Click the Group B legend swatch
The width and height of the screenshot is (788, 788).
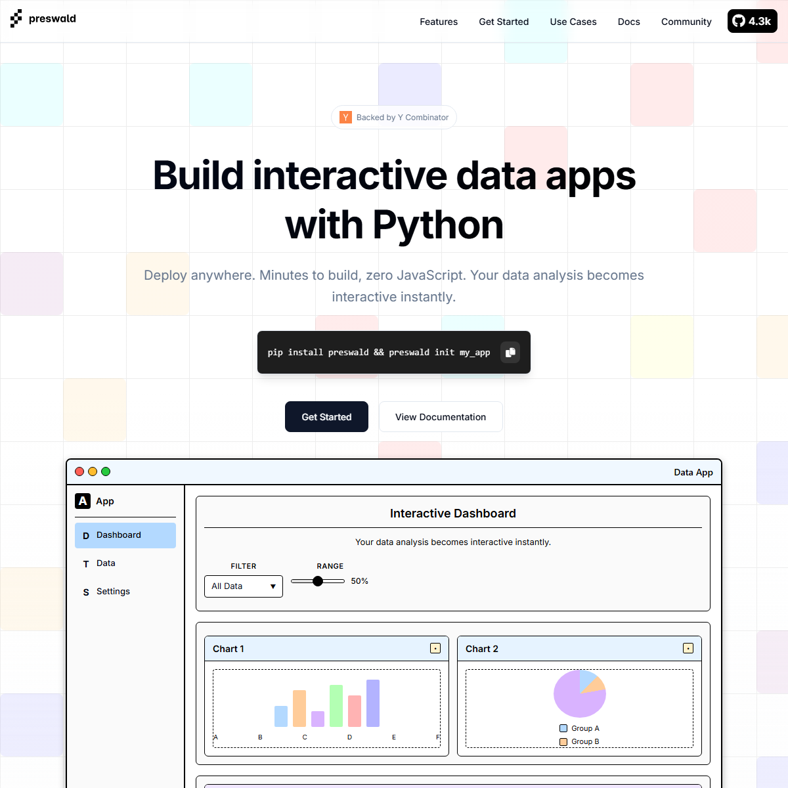563,741
